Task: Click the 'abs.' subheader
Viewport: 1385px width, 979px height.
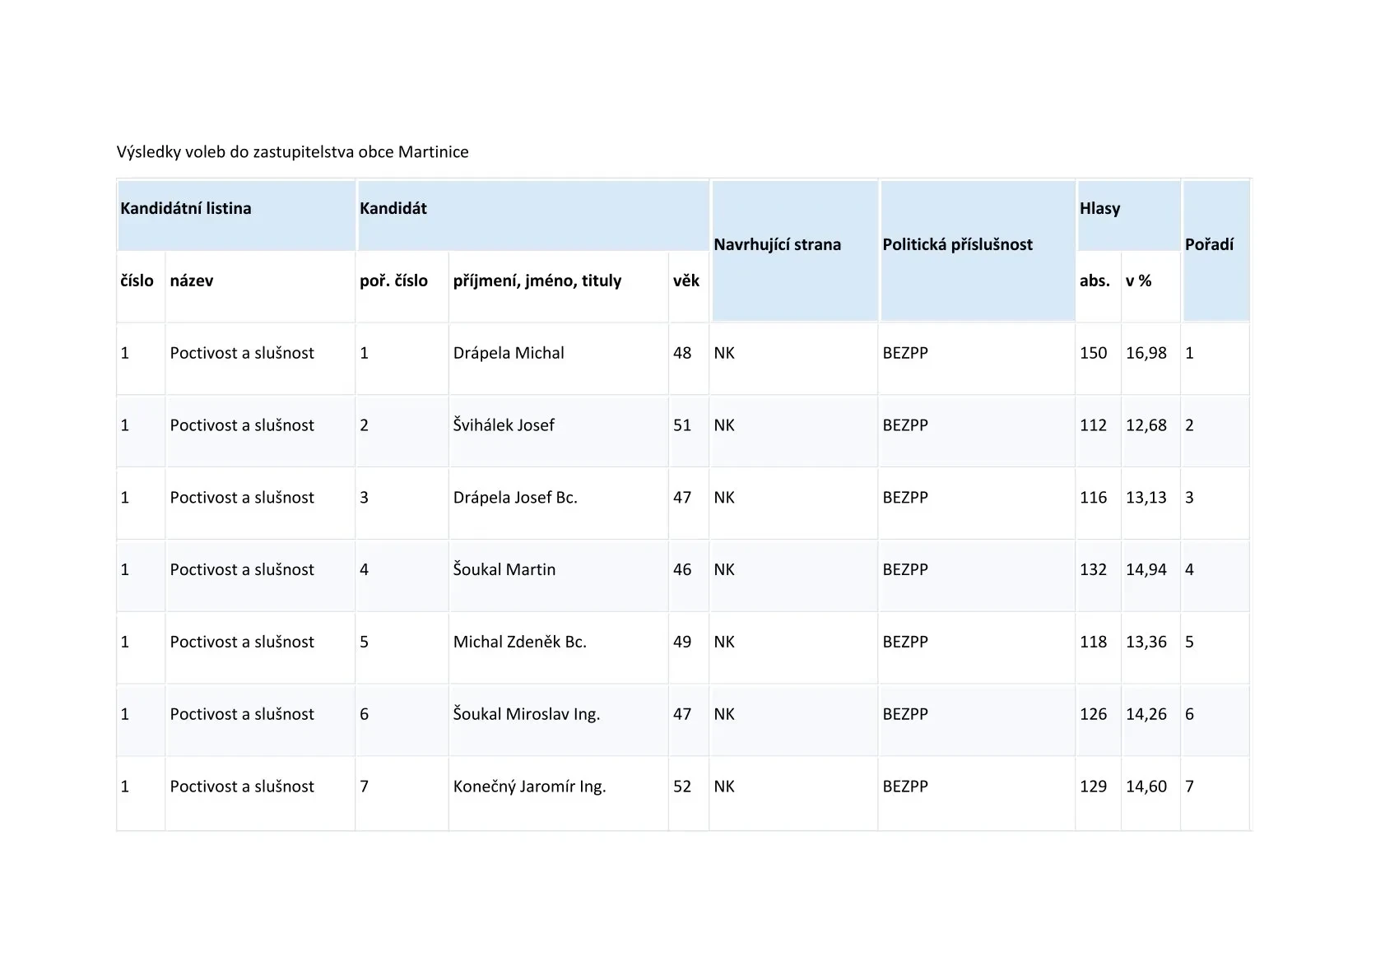Action: pyautogui.click(x=1095, y=281)
